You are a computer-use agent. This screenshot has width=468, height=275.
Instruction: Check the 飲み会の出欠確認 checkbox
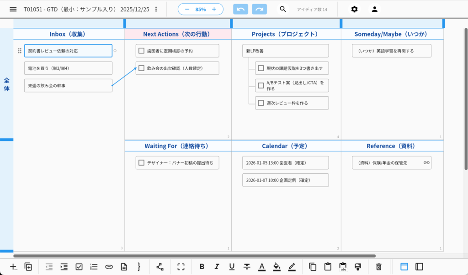tap(142, 68)
